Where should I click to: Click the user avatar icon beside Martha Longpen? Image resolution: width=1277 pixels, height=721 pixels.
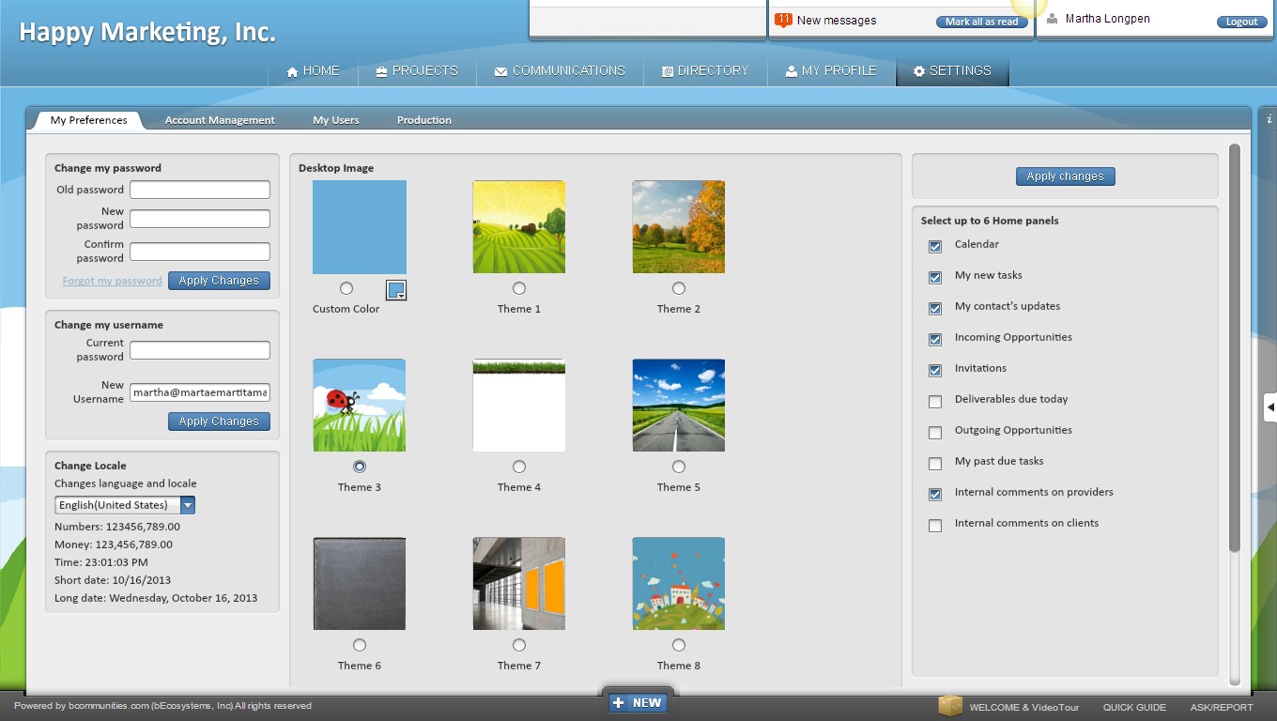pyautogui.click(x=1053, y=19)
